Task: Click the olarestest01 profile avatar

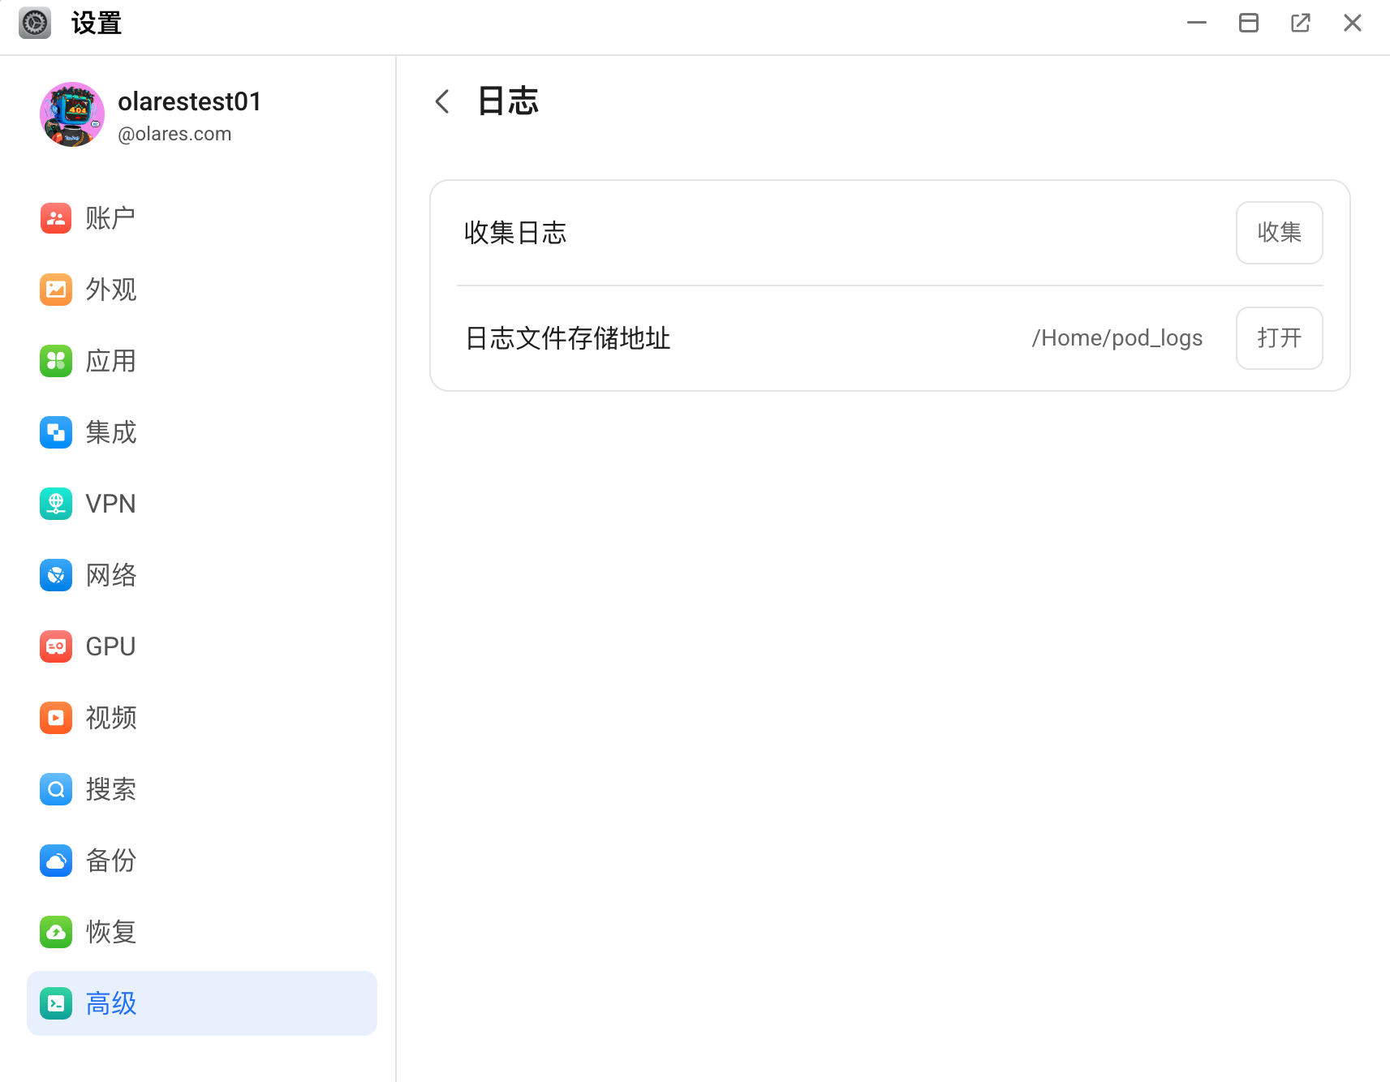Action: click(71, 114)
